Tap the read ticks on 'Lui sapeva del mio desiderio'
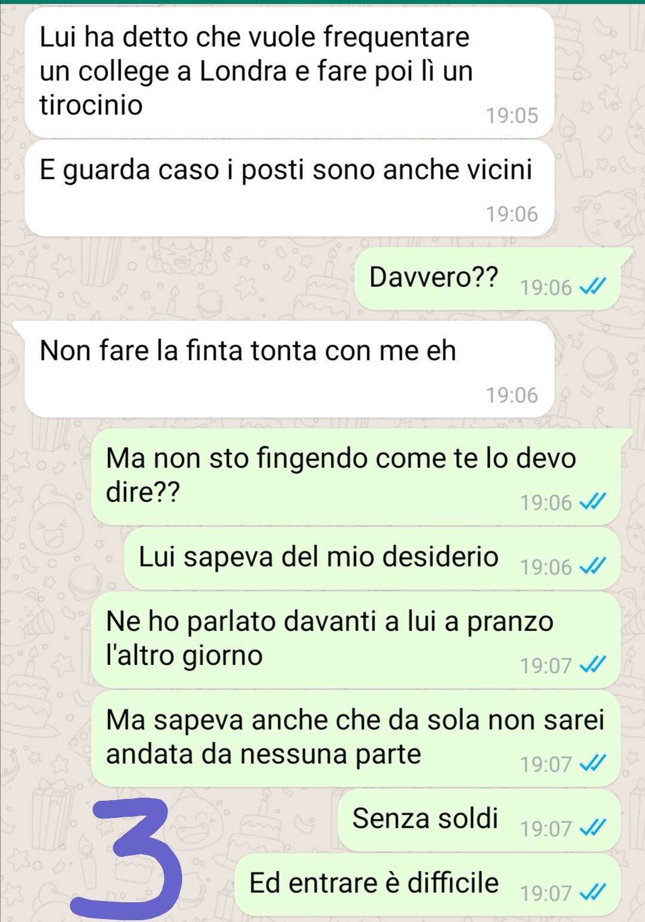This screenshot has height=922, width=645. [594, 566]
